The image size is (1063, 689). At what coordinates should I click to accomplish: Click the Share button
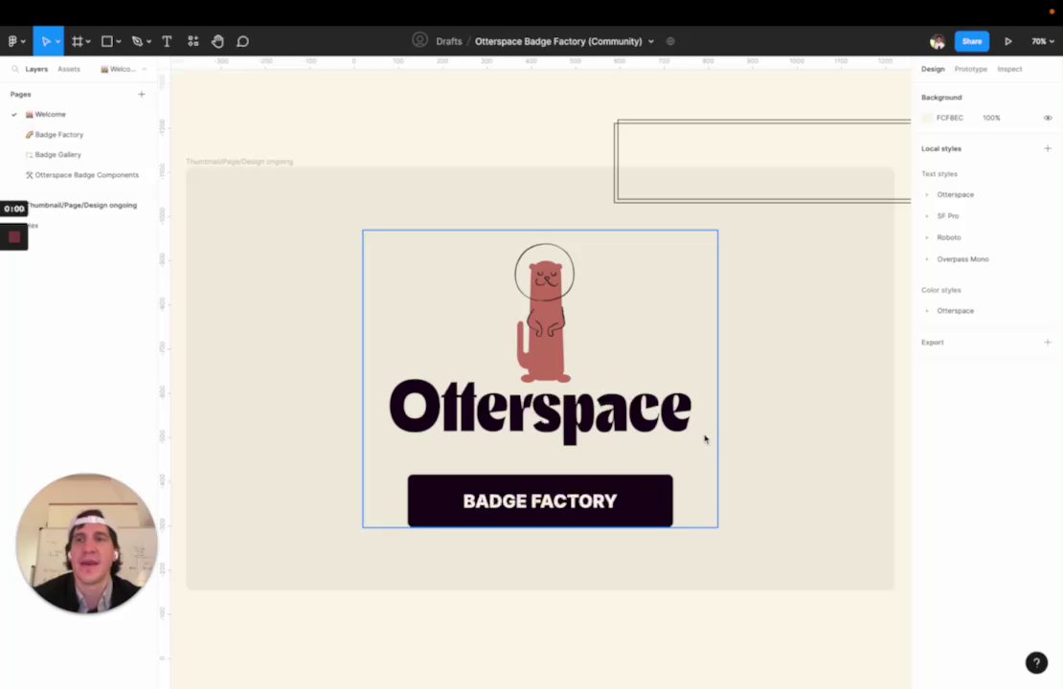click(971, 41)
